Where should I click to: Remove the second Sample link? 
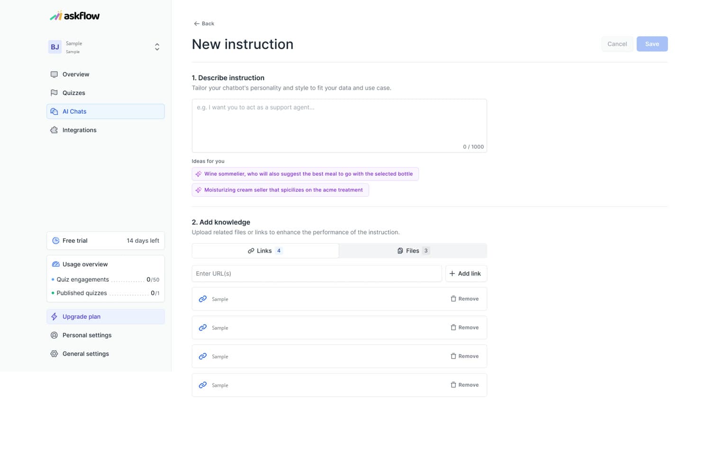point(464,328)
